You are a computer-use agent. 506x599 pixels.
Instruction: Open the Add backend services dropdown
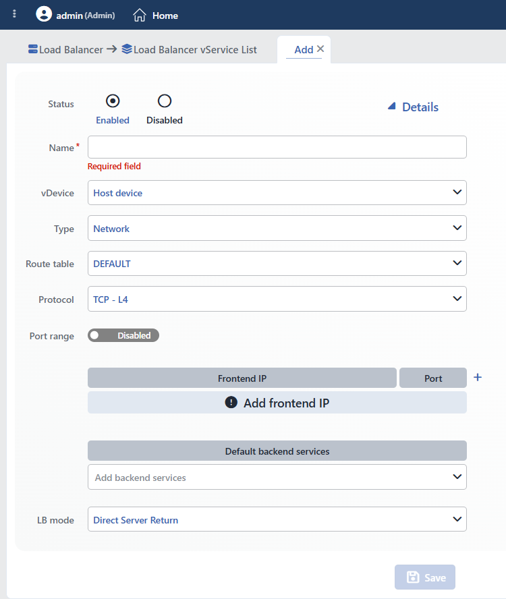tap(277, 477)
